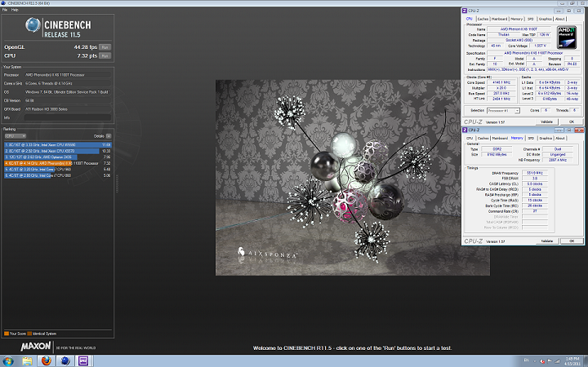Open Windows Explorer from the taskbar
Image resolution: width=588 pixels, height=367 pixels.
click(x=27, y=361)
